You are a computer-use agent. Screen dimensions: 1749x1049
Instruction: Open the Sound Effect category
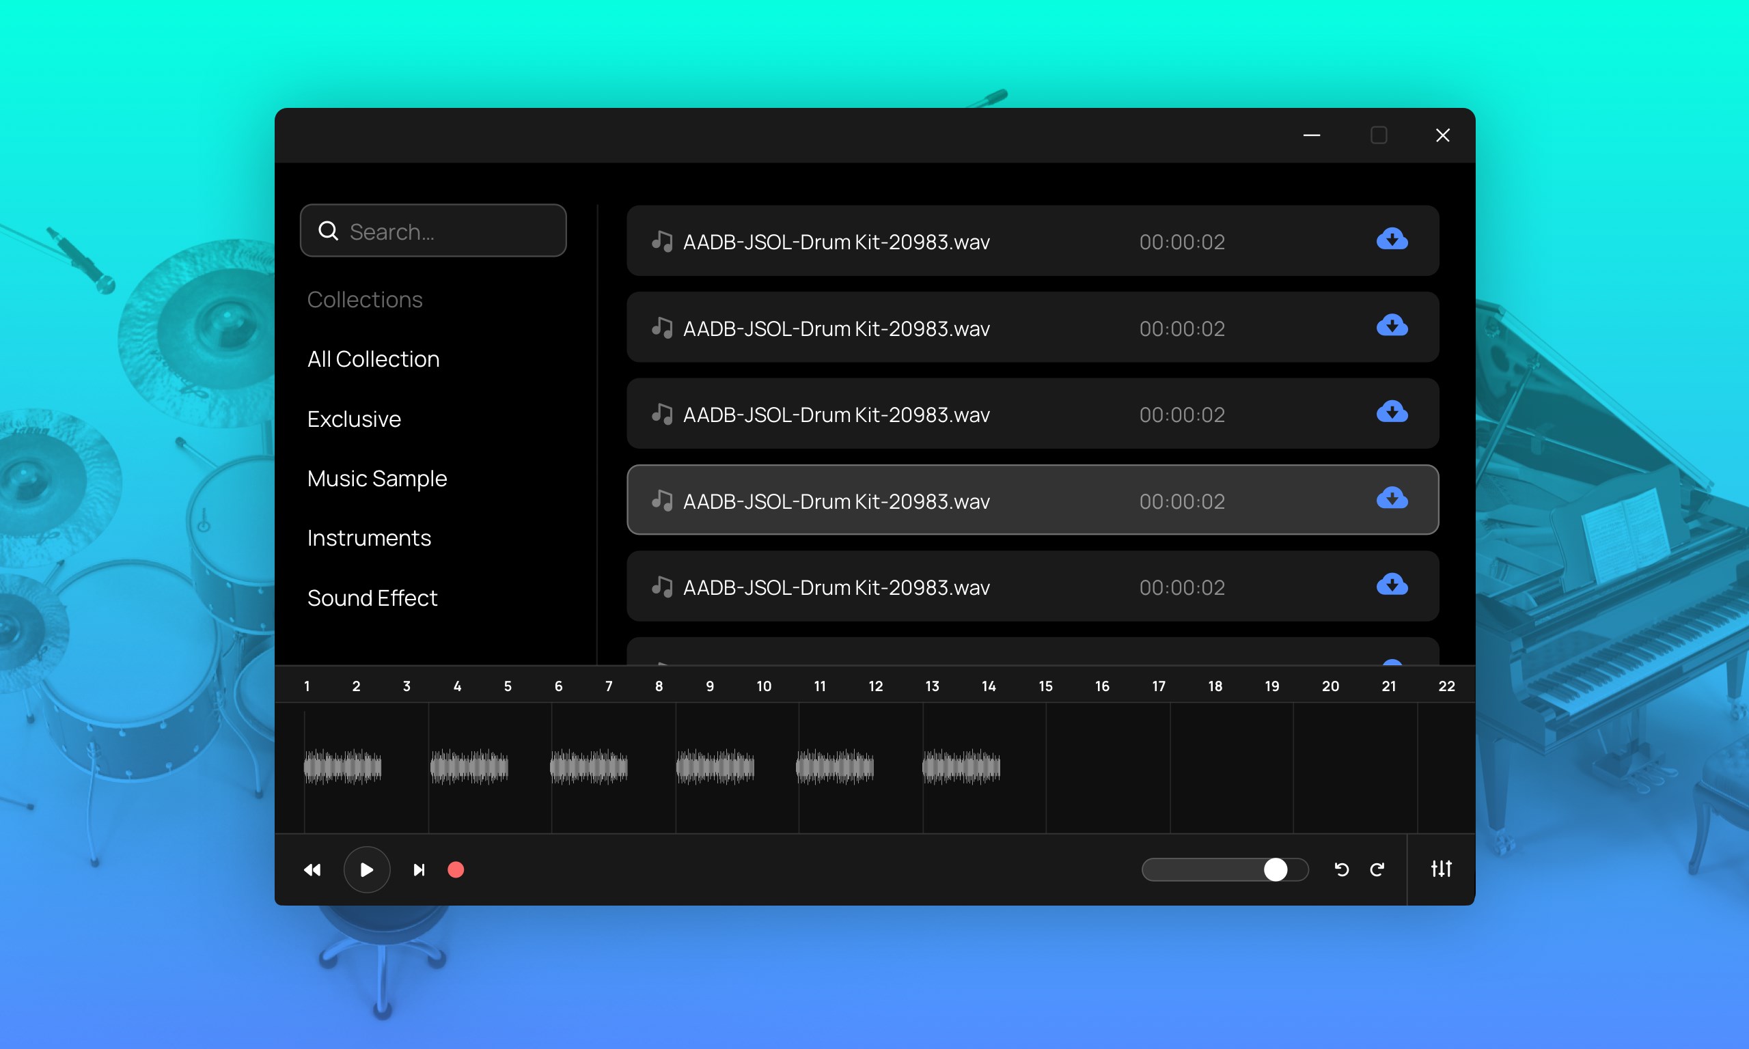(x=372, y=598)
